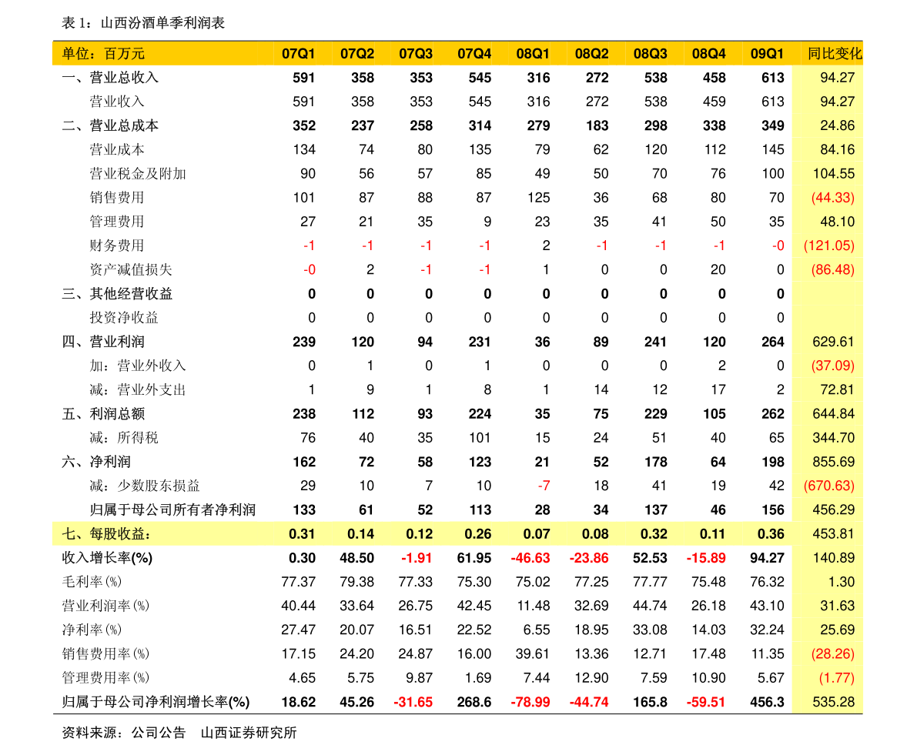917x755 pixels.
Task: Click the 08Q2 column header
Action: click(x=592, y=54)
